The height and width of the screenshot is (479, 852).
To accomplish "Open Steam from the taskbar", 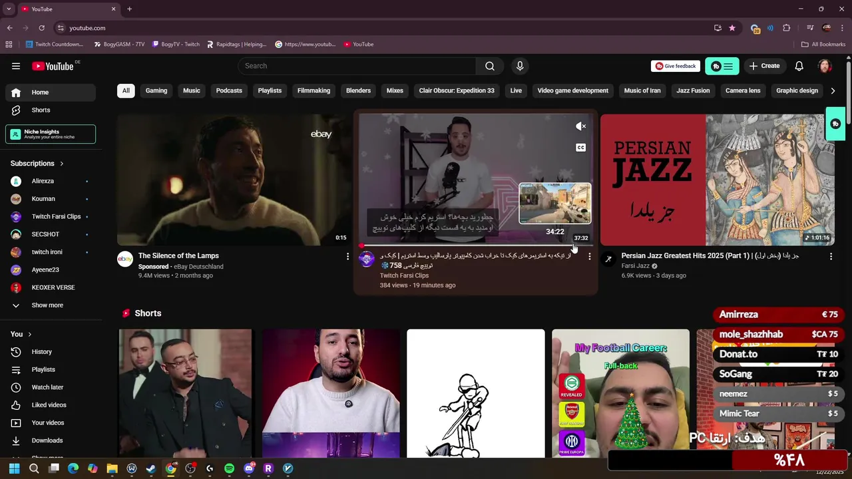I will click(151, 468).
